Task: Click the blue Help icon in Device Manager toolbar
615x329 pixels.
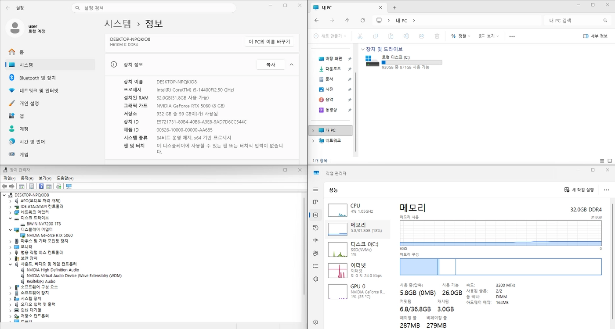Action: (x=42, y=186)
